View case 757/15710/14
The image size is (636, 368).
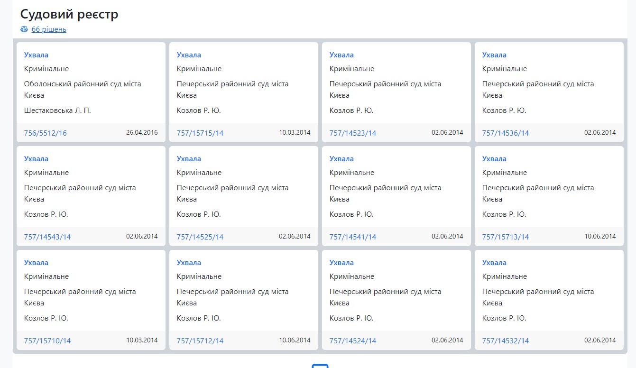pyautogui.click(x=47, y=341)
